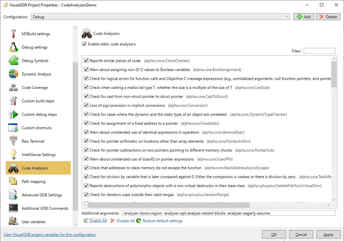
Task: Click the Raw Terminal connector icon
Action: click(x=13, y=141)
